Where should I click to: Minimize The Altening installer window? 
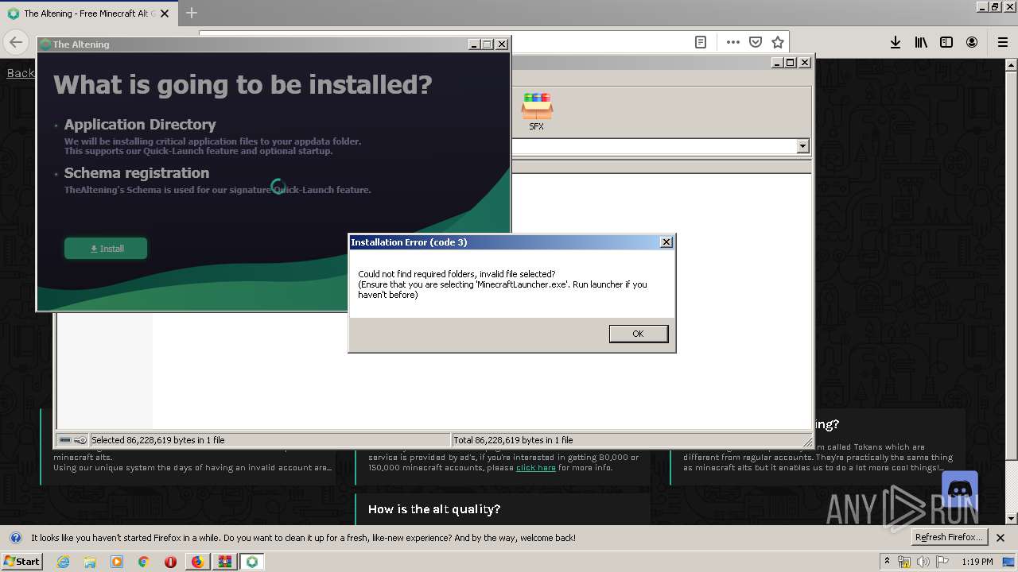click(x=474, y=44)
